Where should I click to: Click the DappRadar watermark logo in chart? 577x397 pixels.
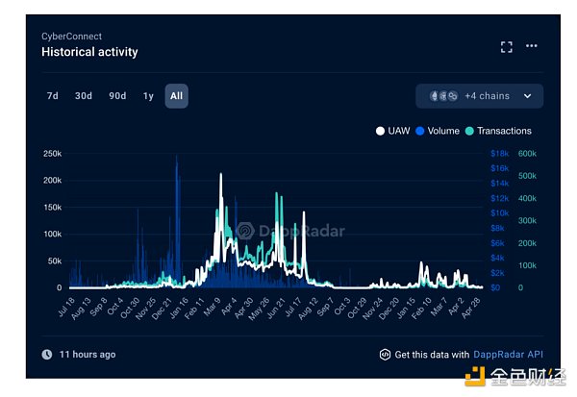tap(246, 231)
